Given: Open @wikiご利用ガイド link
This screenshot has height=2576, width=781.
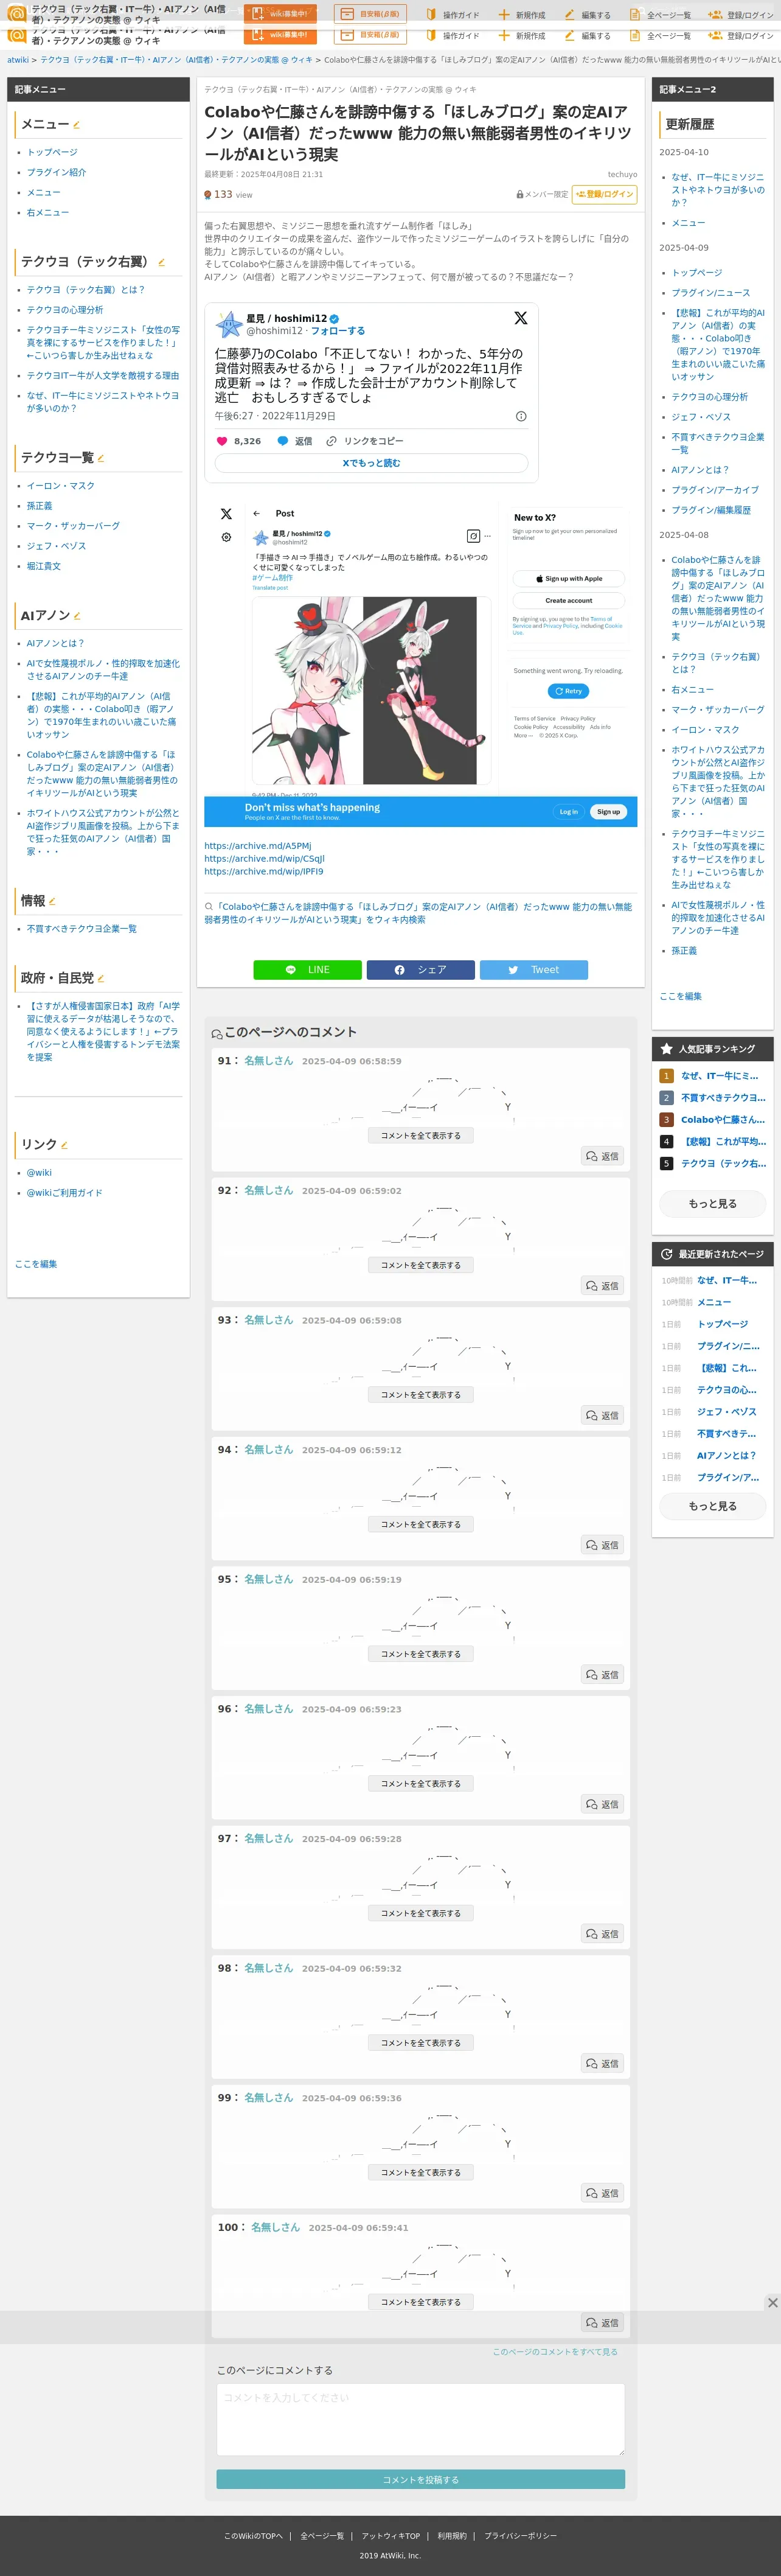Looking at the screenshot, I should click(65, 1193).
